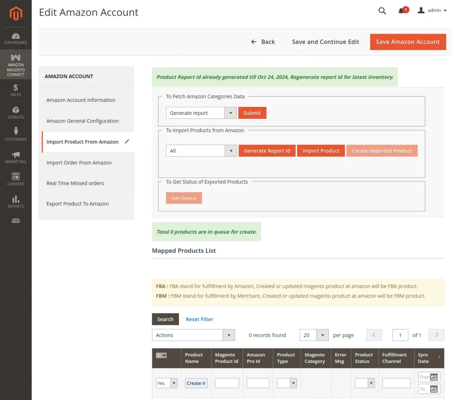
Task: Open the Content sidebar menu
Action: 16,179
